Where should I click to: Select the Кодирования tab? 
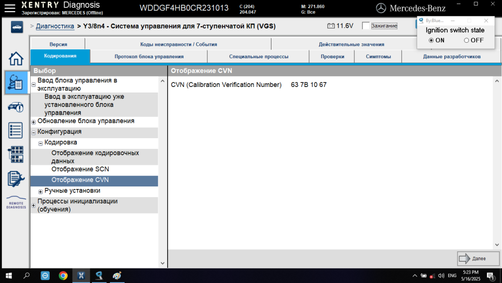point(60,56)
